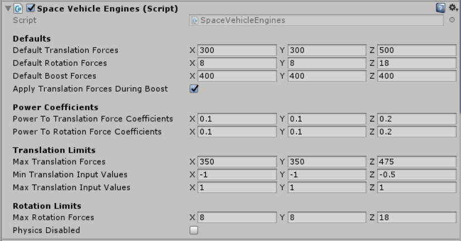Enable the Physics Disabled checkbox
The image size is (461, 241).
(194, 230)
